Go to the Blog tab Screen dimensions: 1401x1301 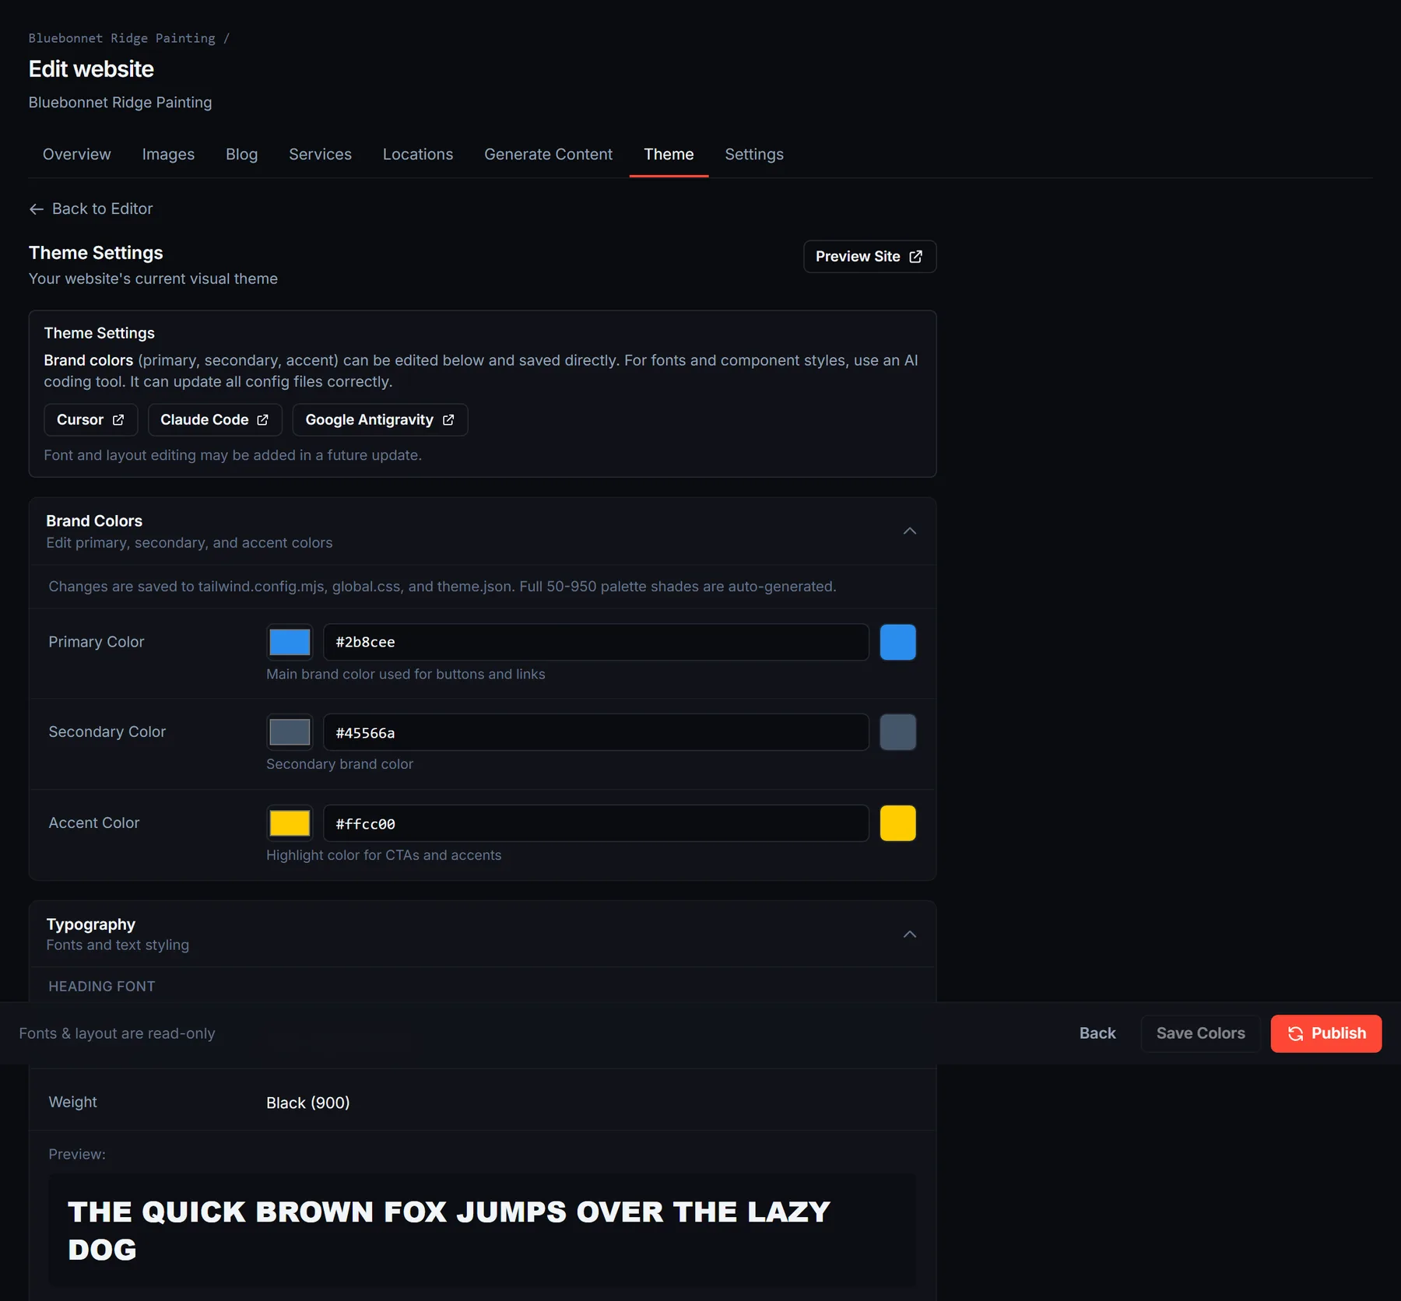pyautogui.click(x=241, y=155)
